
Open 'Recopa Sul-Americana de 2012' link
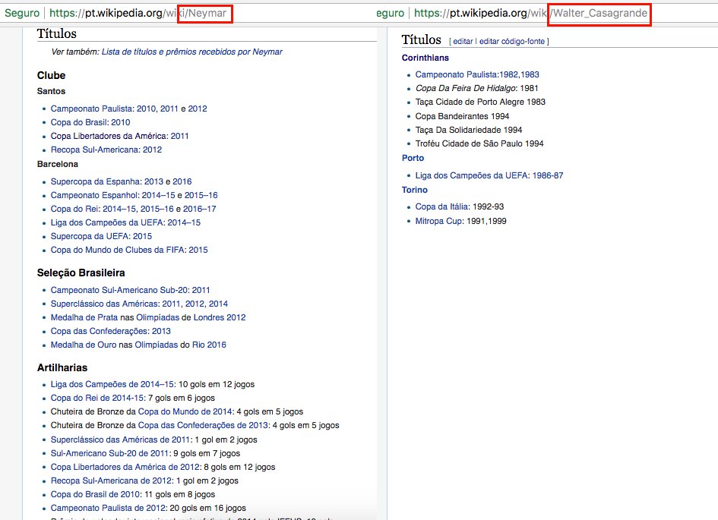pos(111,481)
